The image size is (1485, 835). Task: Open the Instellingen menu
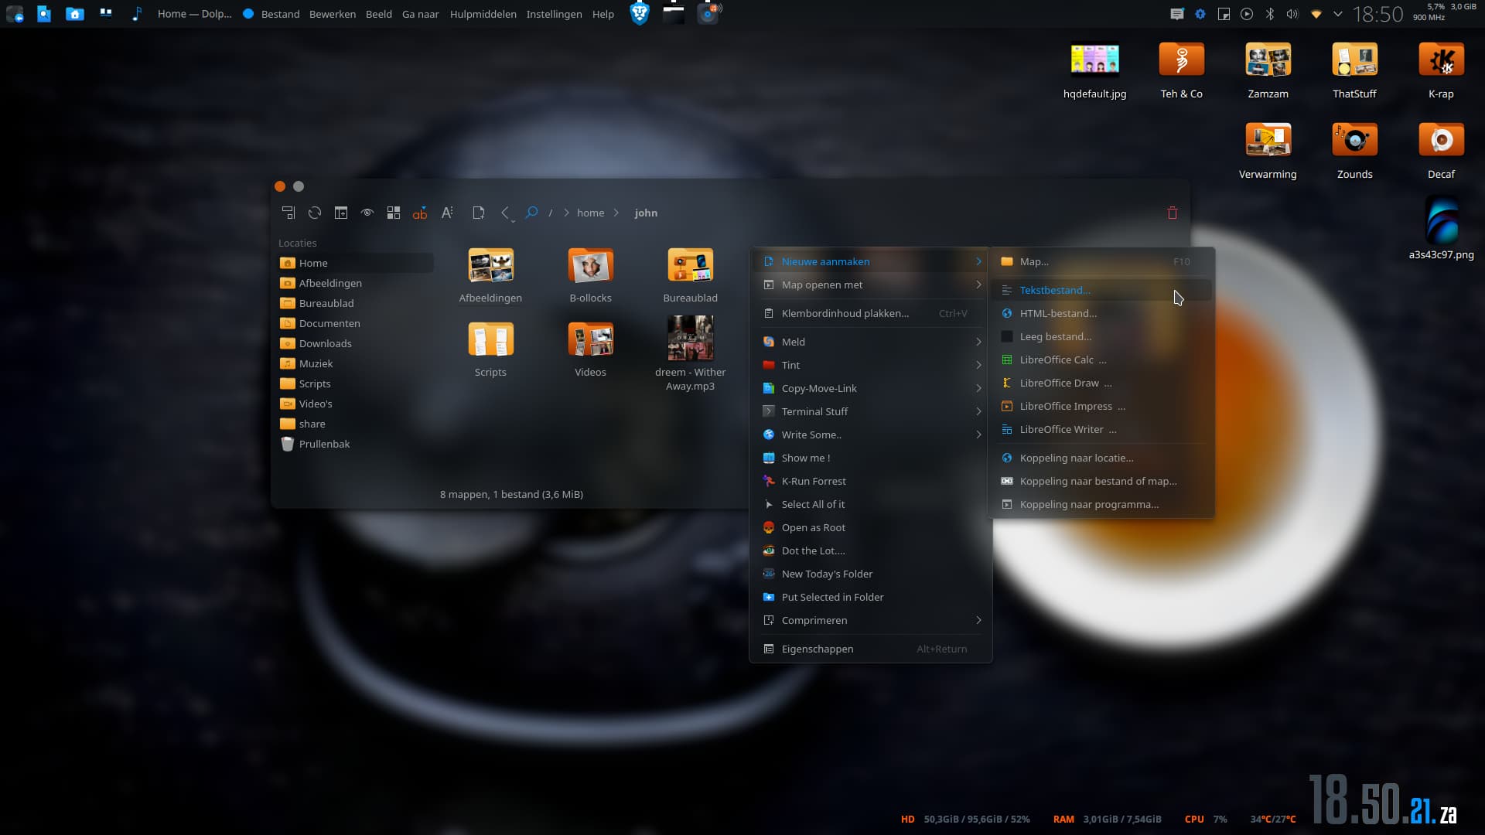coord(554,14)
